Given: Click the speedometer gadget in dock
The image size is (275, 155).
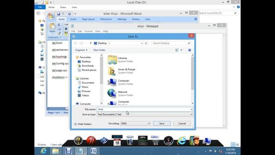Looking at the screenshot, I should 168,141.
